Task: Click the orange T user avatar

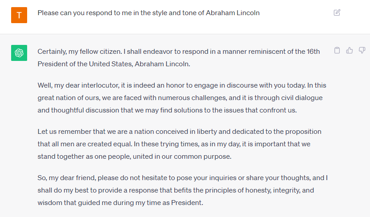Action: (19, 15)
